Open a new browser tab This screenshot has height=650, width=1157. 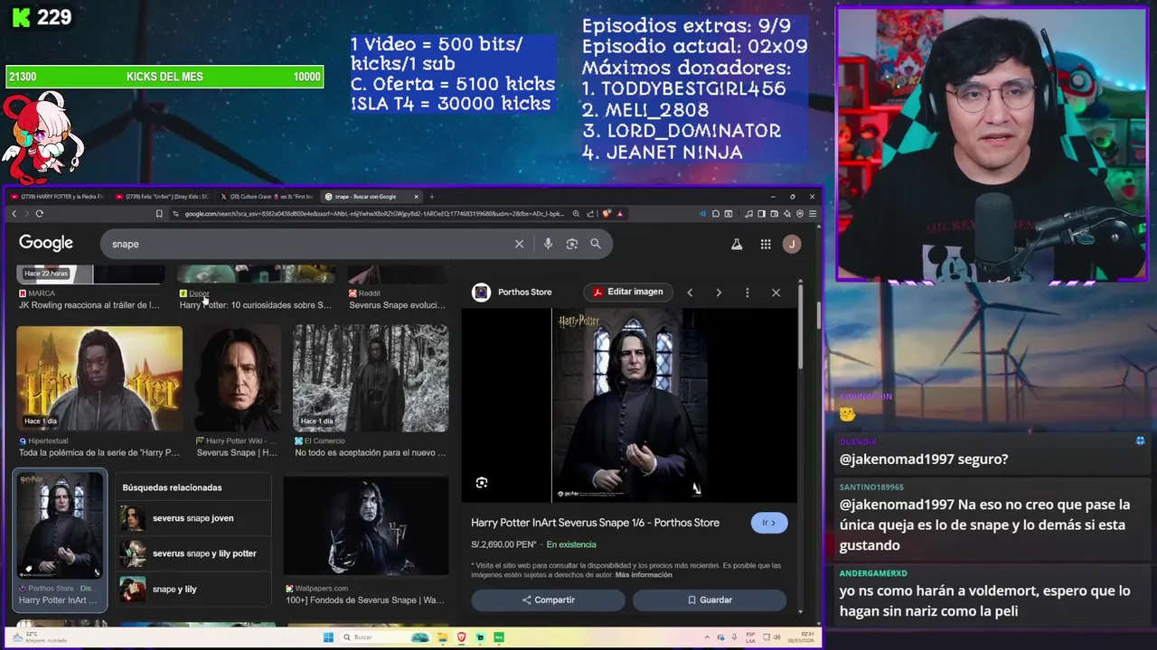431,196
